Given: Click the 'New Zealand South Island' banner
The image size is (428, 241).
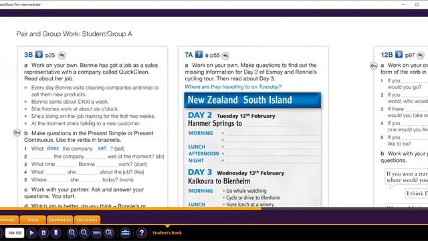Looking at the screenshot, I should click(x=253, y=100).
